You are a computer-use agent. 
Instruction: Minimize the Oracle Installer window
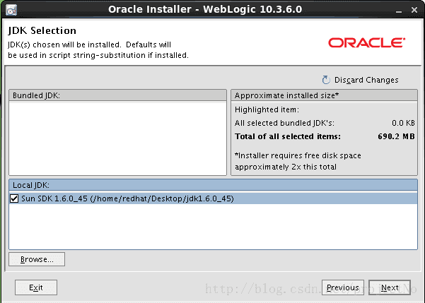pos(398,11)
